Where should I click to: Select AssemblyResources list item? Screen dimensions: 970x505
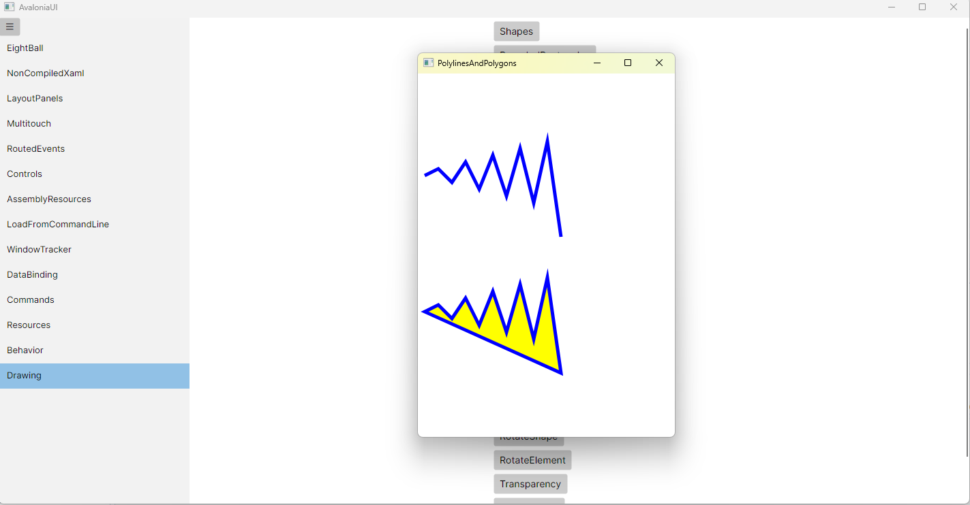95,199
